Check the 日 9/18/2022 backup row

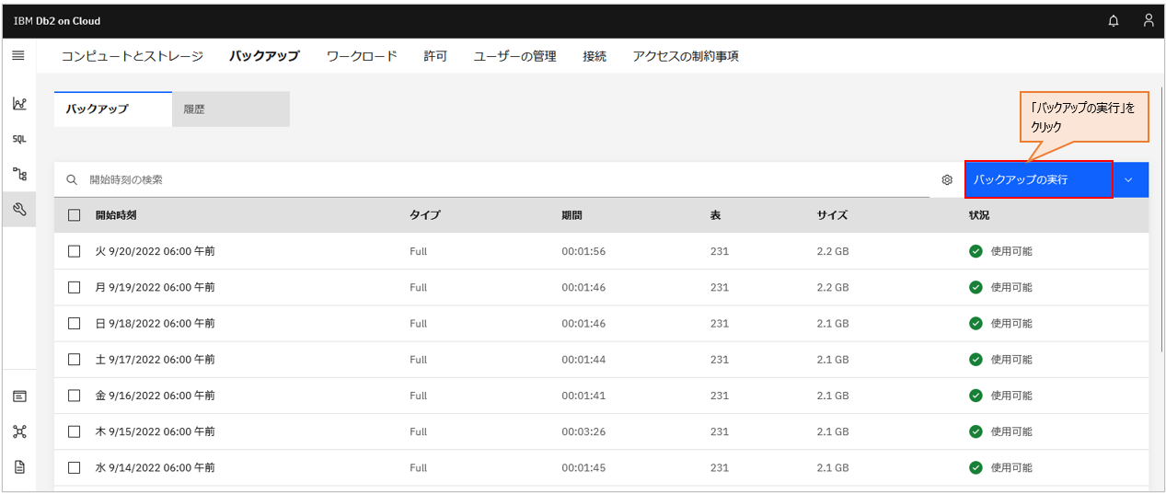75,324
